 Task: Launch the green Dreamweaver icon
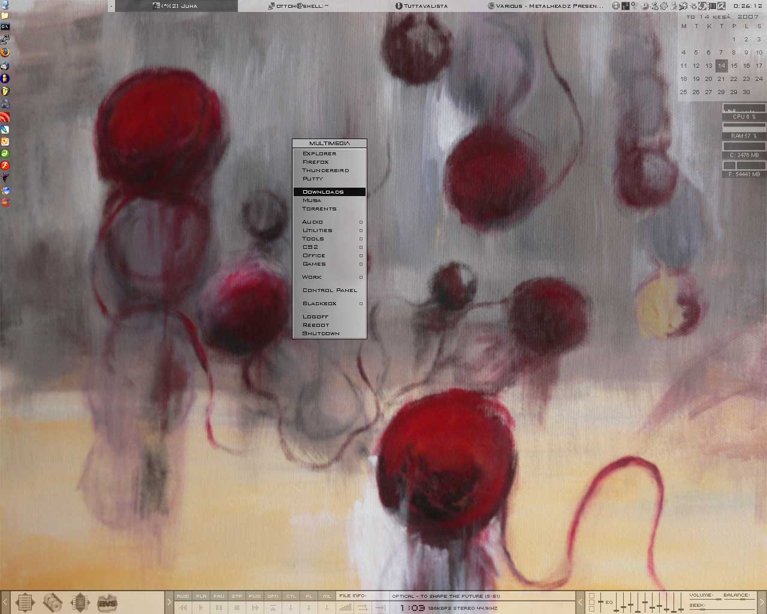click(x=5, y=153)
